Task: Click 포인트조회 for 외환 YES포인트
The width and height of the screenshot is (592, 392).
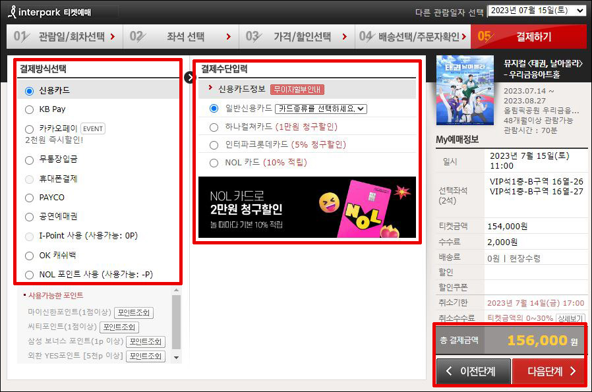Action: [145, 356]
